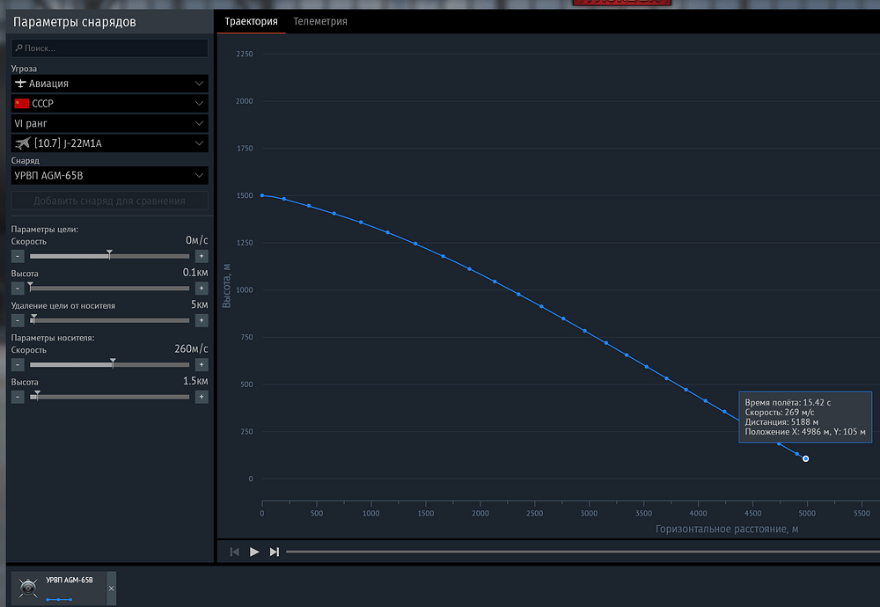Increase target speed with plus button
Screen dimensions: 880x607
[x=202, y=256]
